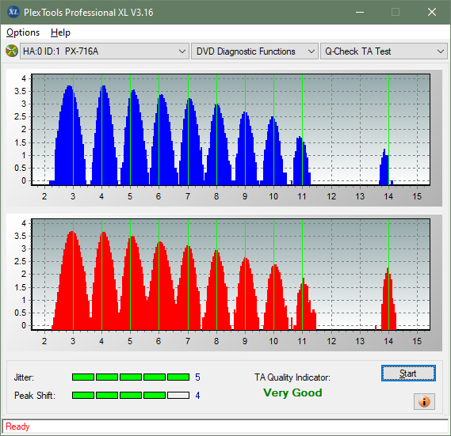Click the Peak Shift label
This screenshot has height=436, width=451.
click(35, 396)
